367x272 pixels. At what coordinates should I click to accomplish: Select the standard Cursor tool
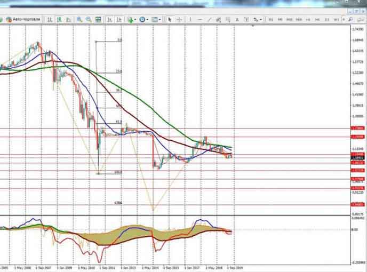click(170, 20)
